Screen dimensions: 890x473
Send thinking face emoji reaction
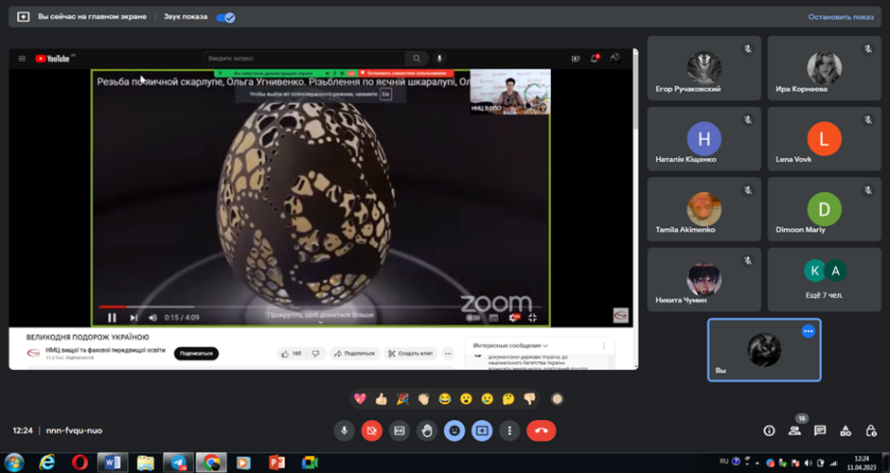[x=508, y=398]
